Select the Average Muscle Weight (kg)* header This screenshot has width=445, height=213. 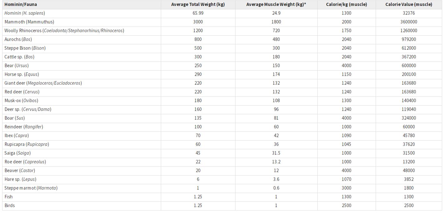coord(276,4)
